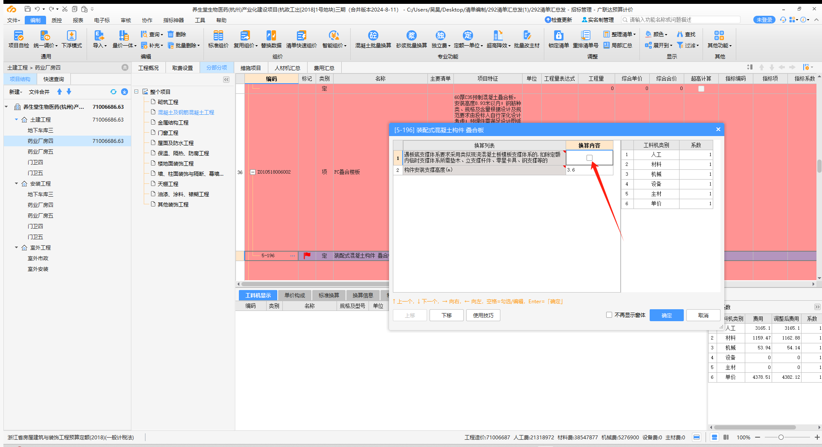Switch to the 人材机汇总 tab

point(288,68)
